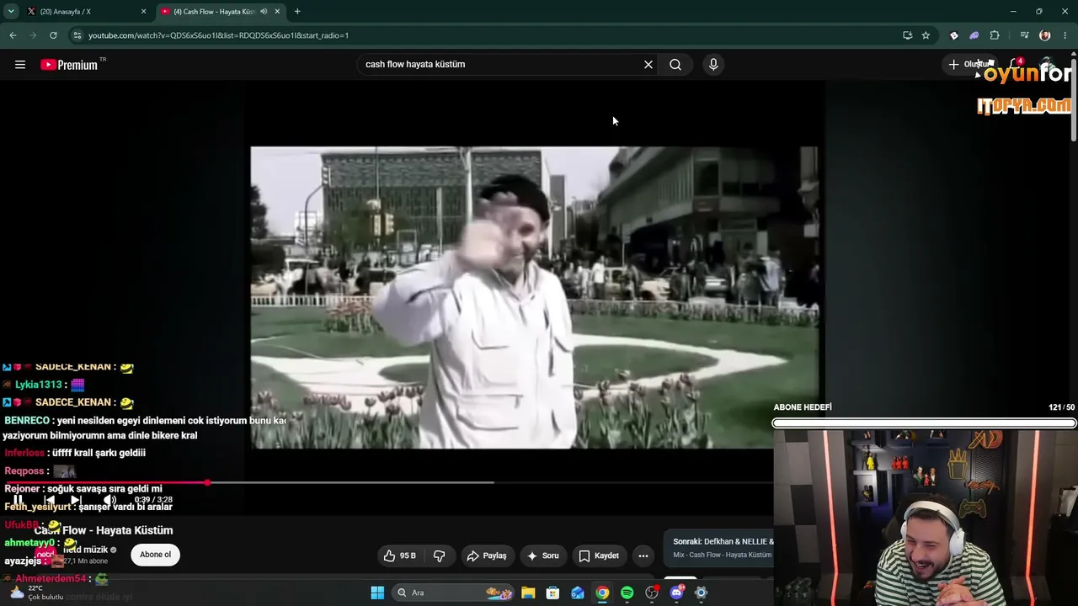Open the YouTube guide hamburger menu
The image size is (1078, 606).
tap(20, 64)
